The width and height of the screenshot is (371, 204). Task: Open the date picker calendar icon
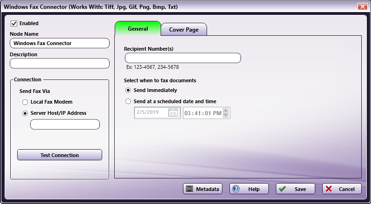click(x=173, y=112)
